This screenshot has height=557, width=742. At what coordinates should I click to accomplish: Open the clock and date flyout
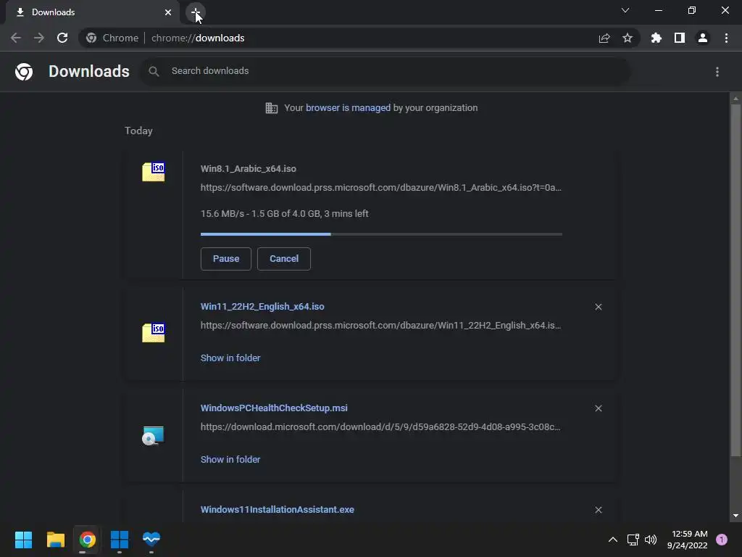(687, 540)
